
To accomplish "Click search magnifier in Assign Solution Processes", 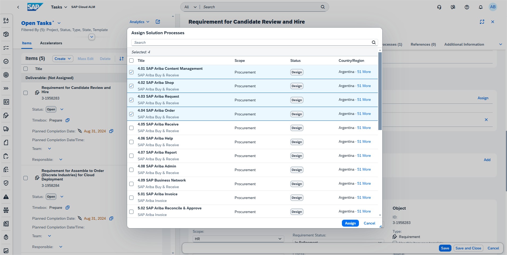I will point(374,42).
